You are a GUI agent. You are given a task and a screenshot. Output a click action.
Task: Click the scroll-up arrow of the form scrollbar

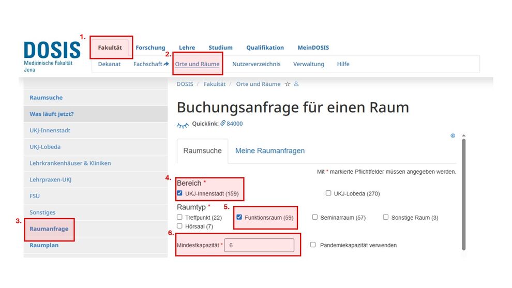(x=463, y=136)
